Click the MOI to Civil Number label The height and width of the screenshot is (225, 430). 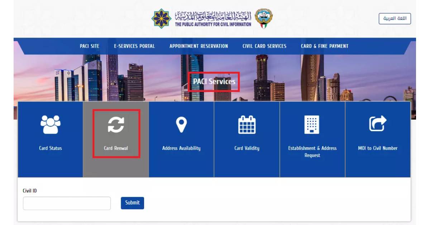[378, 148]
